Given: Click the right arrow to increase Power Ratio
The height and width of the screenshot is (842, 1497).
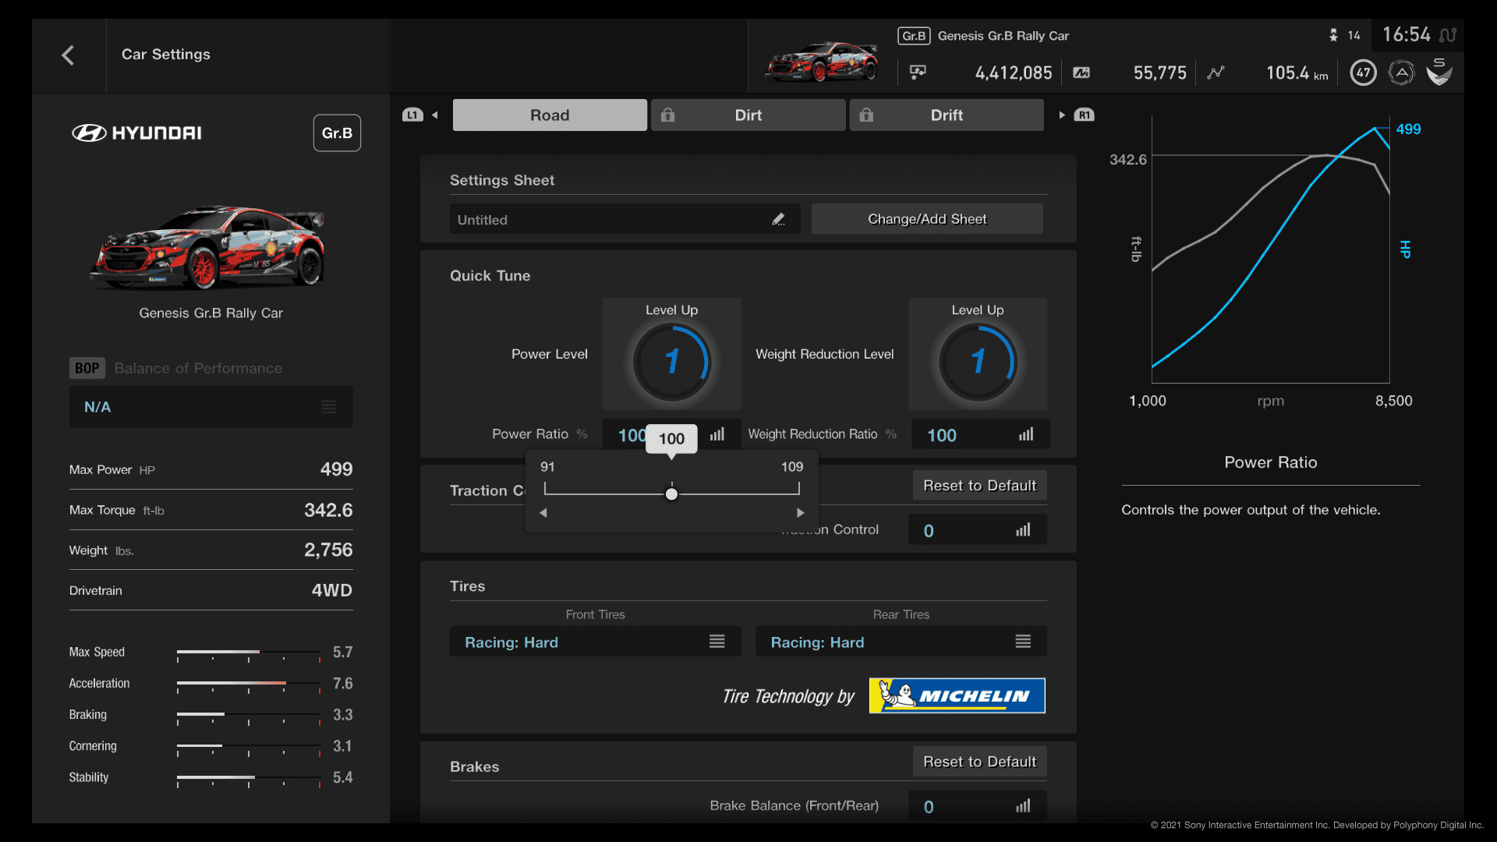Looking at the screenshot, I should [800, 513].
